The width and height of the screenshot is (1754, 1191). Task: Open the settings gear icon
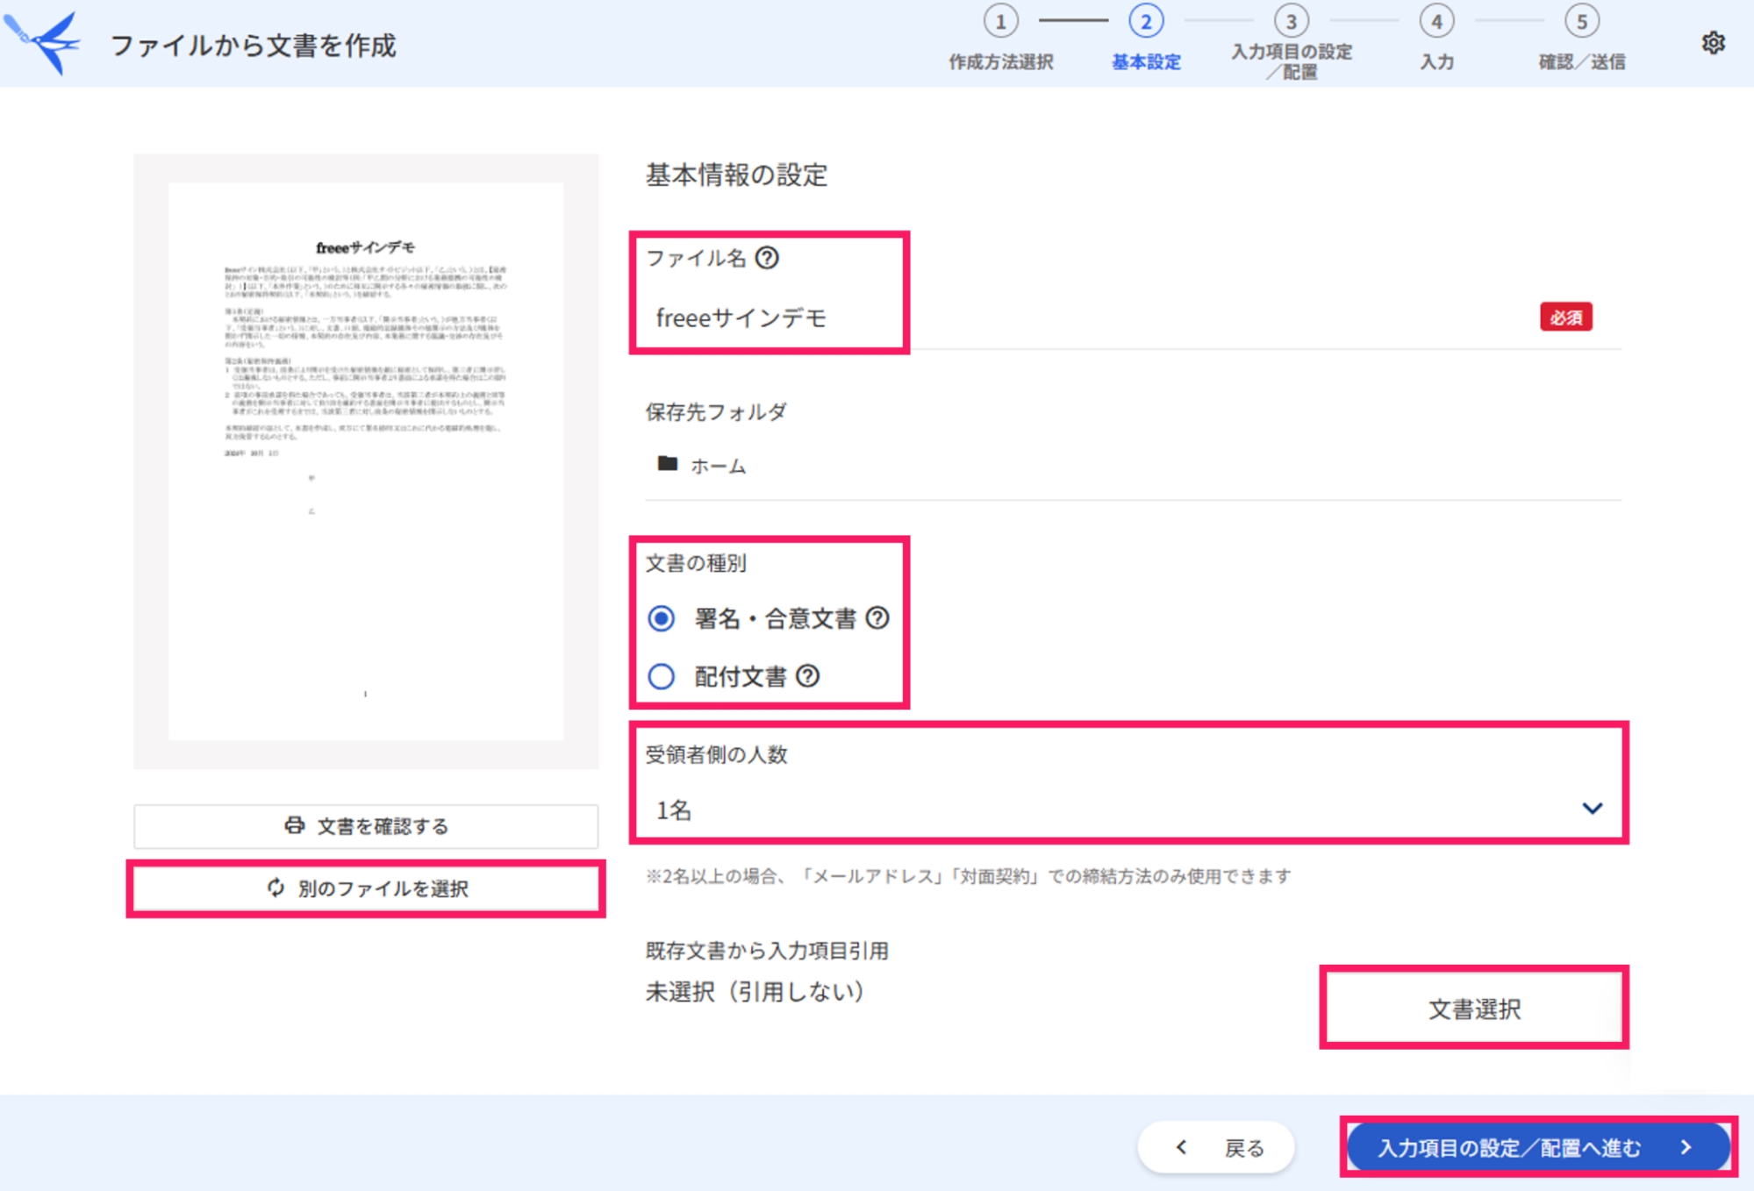(x=1713, y=43)
